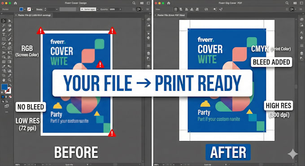The height and width of the screenshot is (166, 305).
Task: Select the Mesh tool
Action: 4,62
